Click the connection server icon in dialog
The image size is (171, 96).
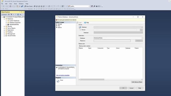[57, 67]
